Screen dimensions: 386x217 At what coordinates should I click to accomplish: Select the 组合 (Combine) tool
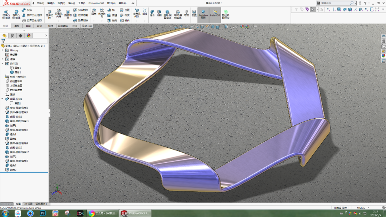coord(152,14)
